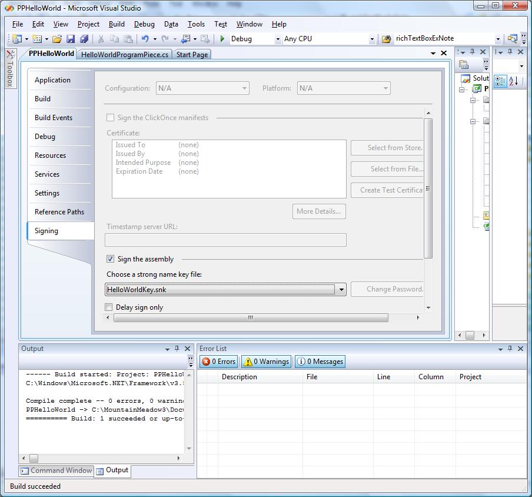Click the New Project toolbar icon
This screenshot has width=532, height=497.
16,39
